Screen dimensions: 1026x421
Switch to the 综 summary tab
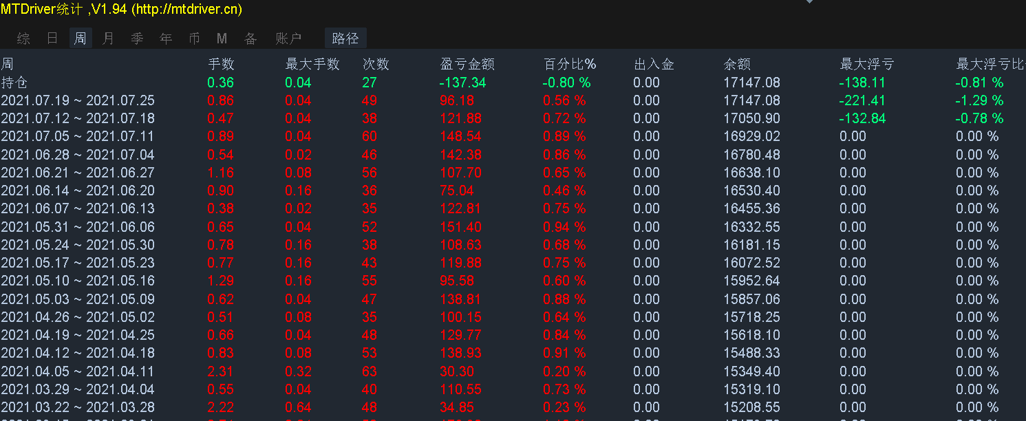(x=23, y=39)
